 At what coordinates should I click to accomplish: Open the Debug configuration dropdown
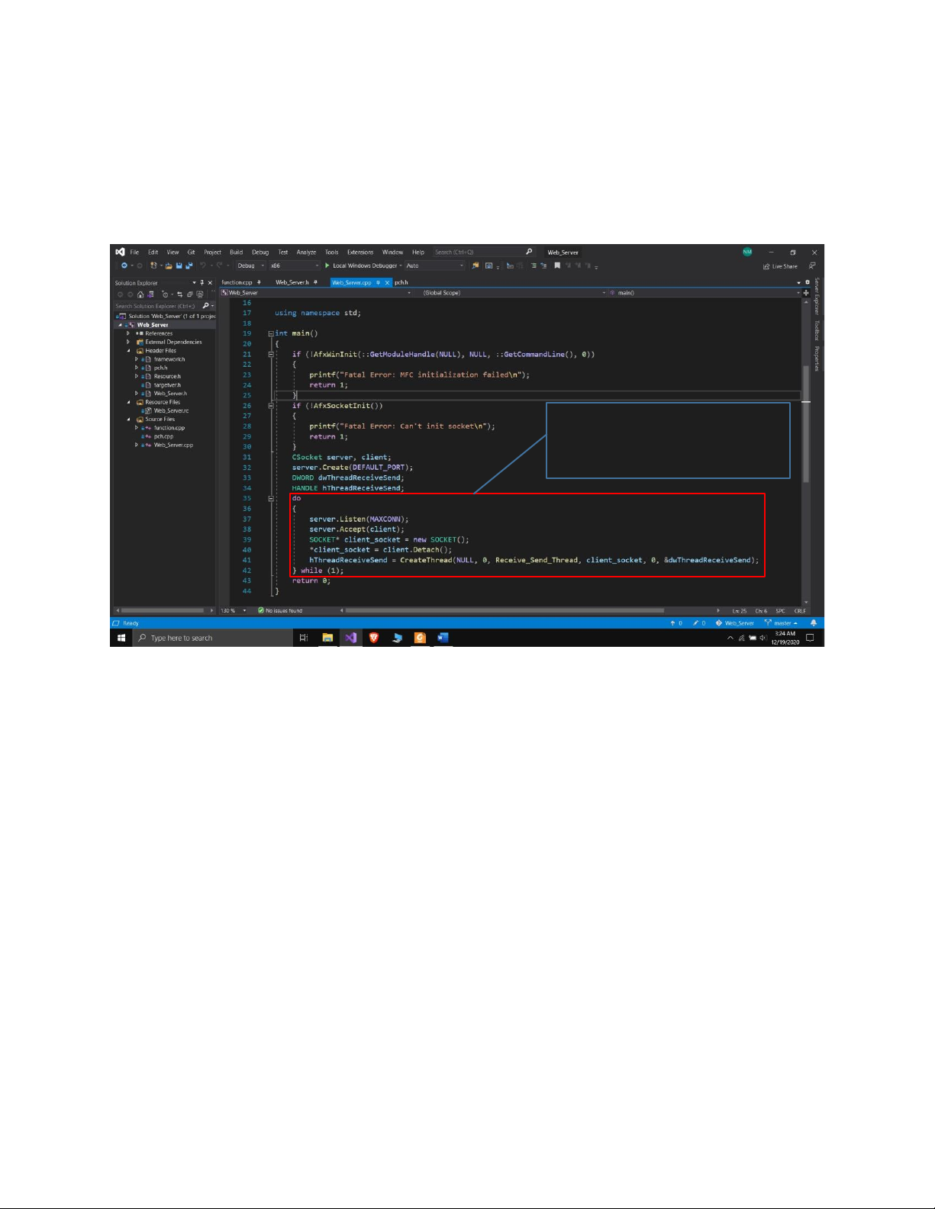click(250, 266)
